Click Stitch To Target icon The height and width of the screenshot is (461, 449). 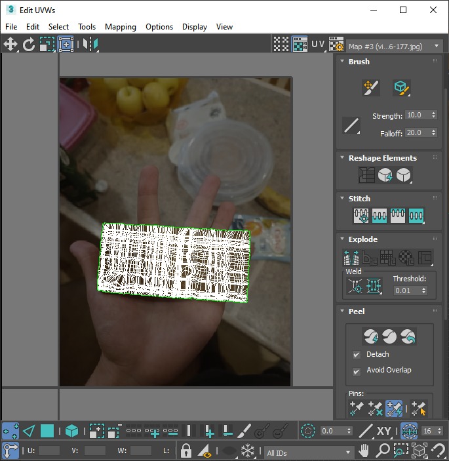coord(361,216)
